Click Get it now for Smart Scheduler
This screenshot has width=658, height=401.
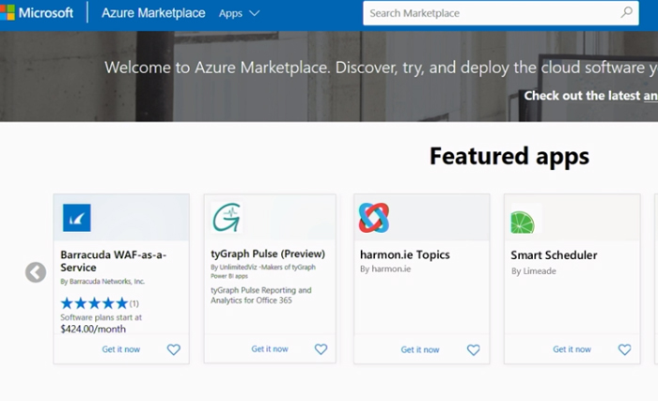[x=572, y=349]
